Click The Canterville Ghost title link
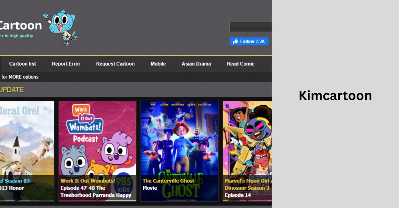Viewport: 399px width, 208px height. coord(168,181)
